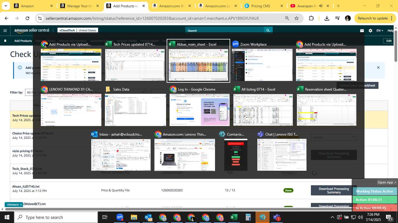The width and height of the screenshot is (398, 223).
Task: Click the zoom magnifier icon in address bar
Action: coord(287,18)
